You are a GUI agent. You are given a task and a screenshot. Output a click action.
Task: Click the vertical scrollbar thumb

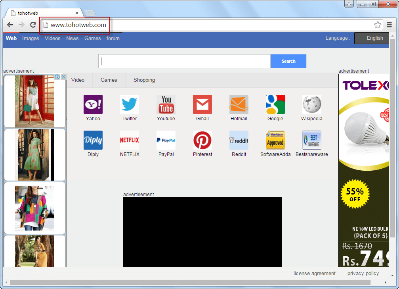point(392,139)
